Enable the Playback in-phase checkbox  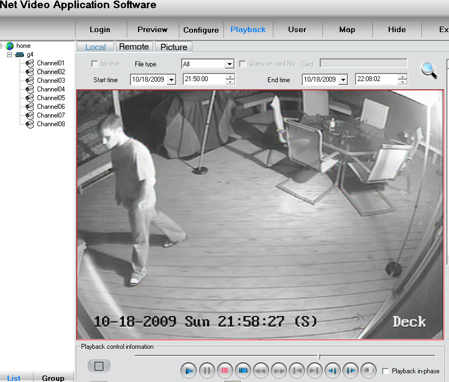click(385, 371)
